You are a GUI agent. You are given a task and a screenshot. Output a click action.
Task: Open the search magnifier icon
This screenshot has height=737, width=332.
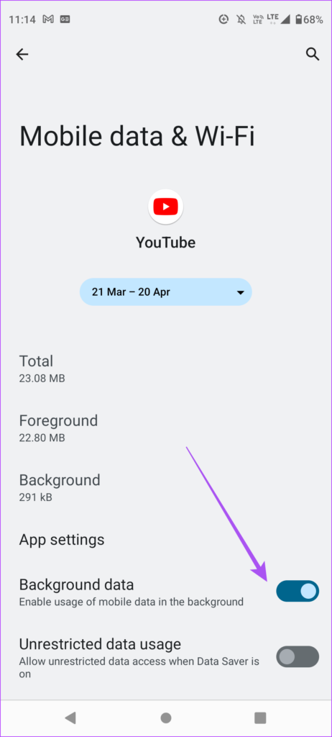313,54
